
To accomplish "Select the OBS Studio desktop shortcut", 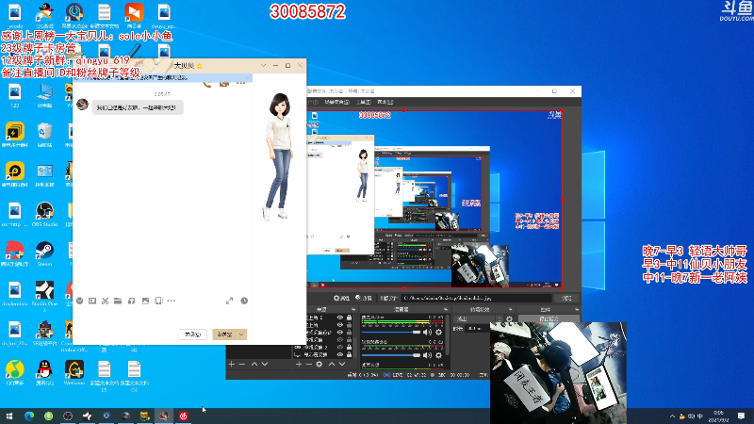I will point(44,214).
